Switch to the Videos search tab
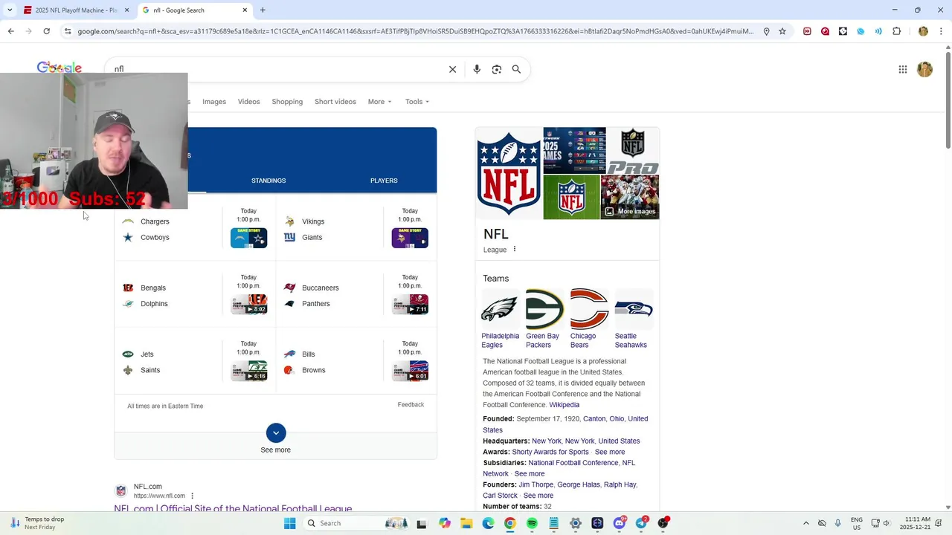 click(248, 102)
